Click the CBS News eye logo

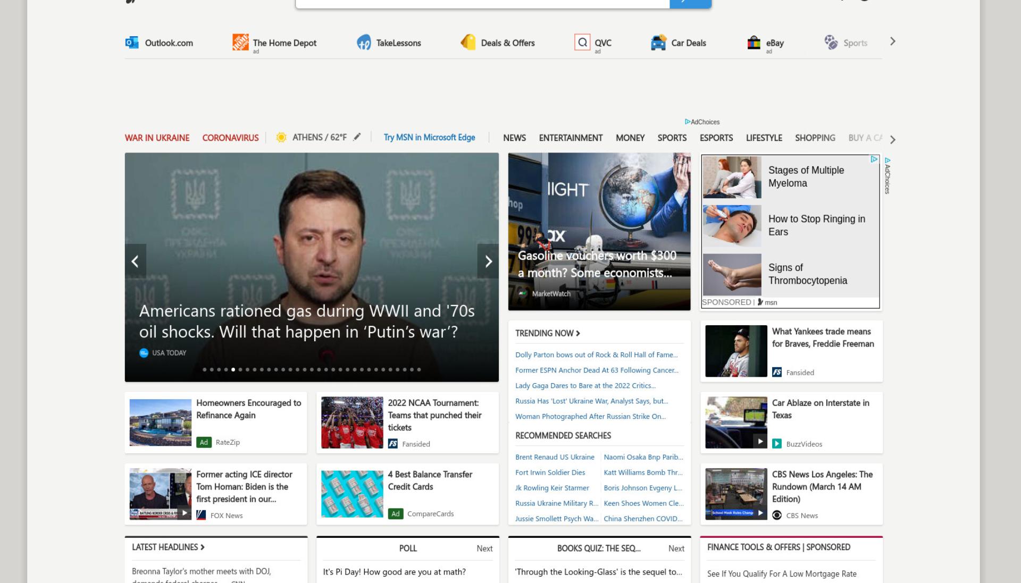coord(777,515)
